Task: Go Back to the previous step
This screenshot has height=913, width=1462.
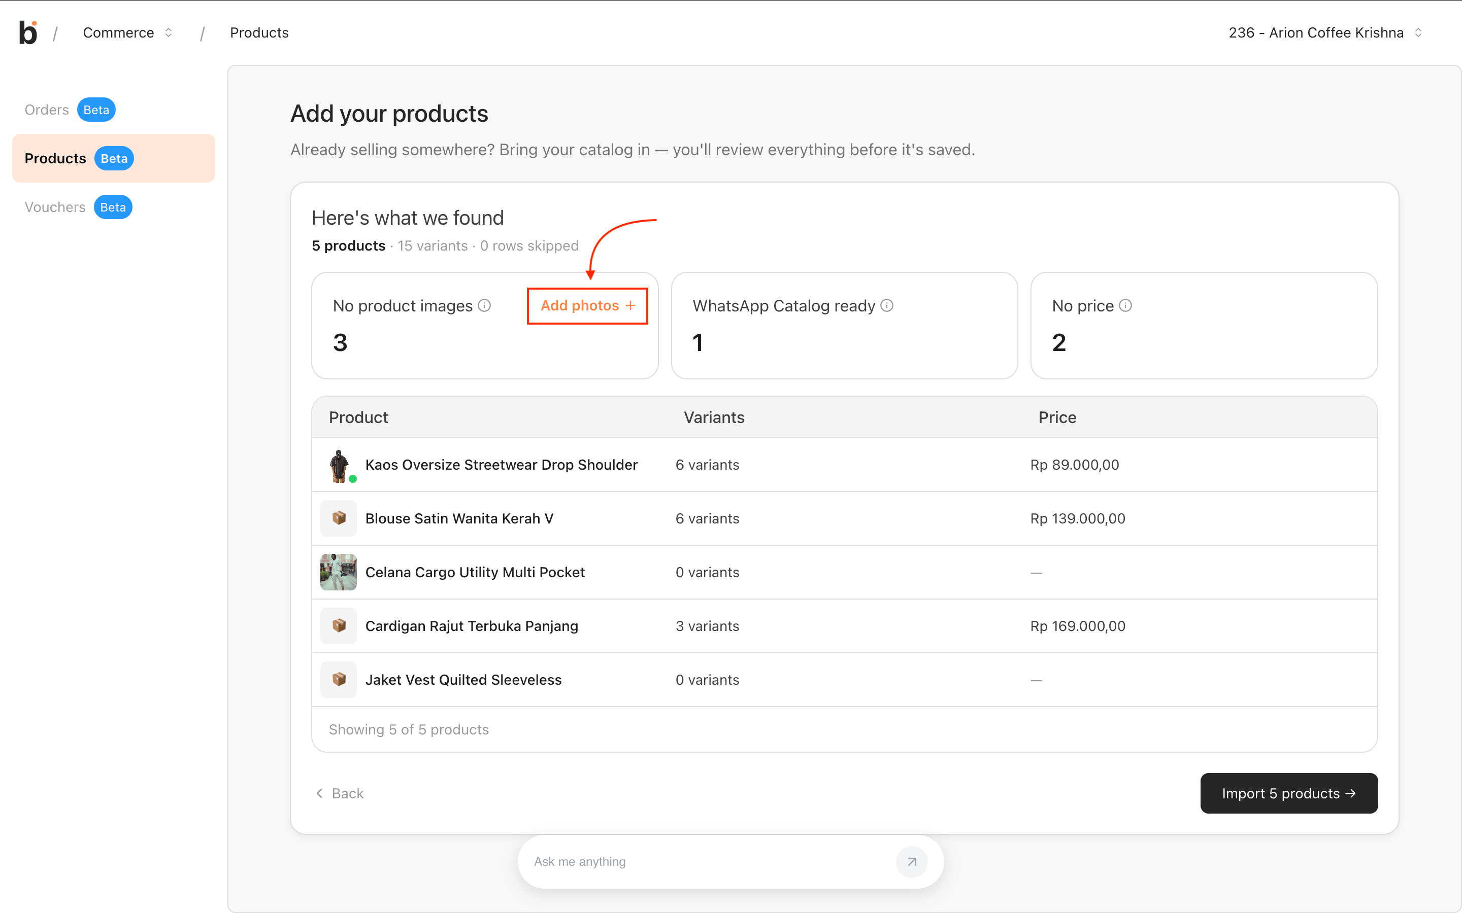Action: [x=340, y=793]
